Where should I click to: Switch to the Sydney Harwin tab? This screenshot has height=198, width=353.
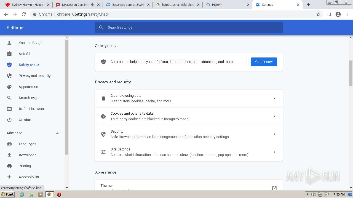(28, 5)
